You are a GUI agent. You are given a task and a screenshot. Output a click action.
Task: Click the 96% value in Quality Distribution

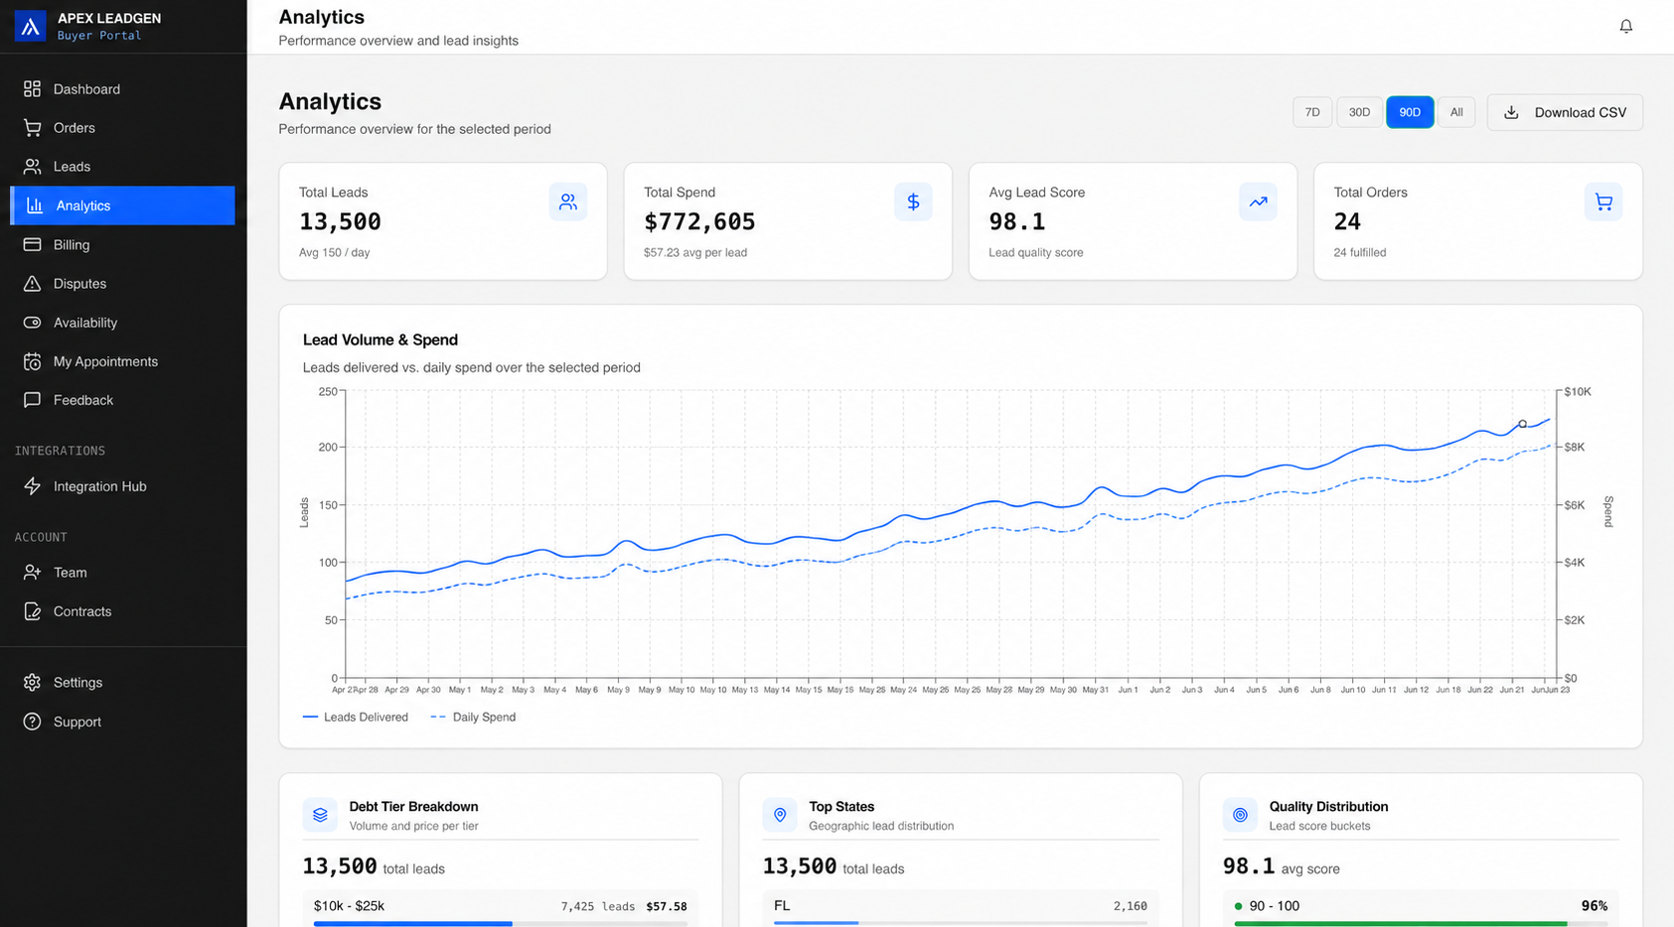point(1594,906)
